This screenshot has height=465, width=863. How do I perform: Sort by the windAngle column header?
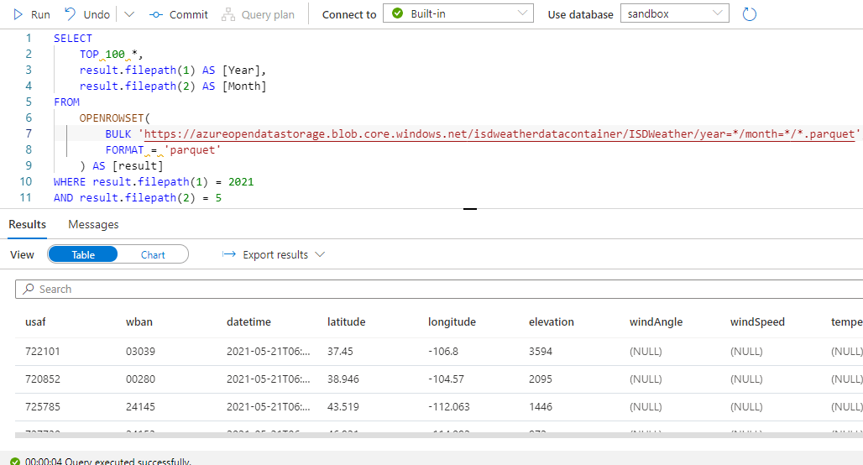tap(656, 322)
